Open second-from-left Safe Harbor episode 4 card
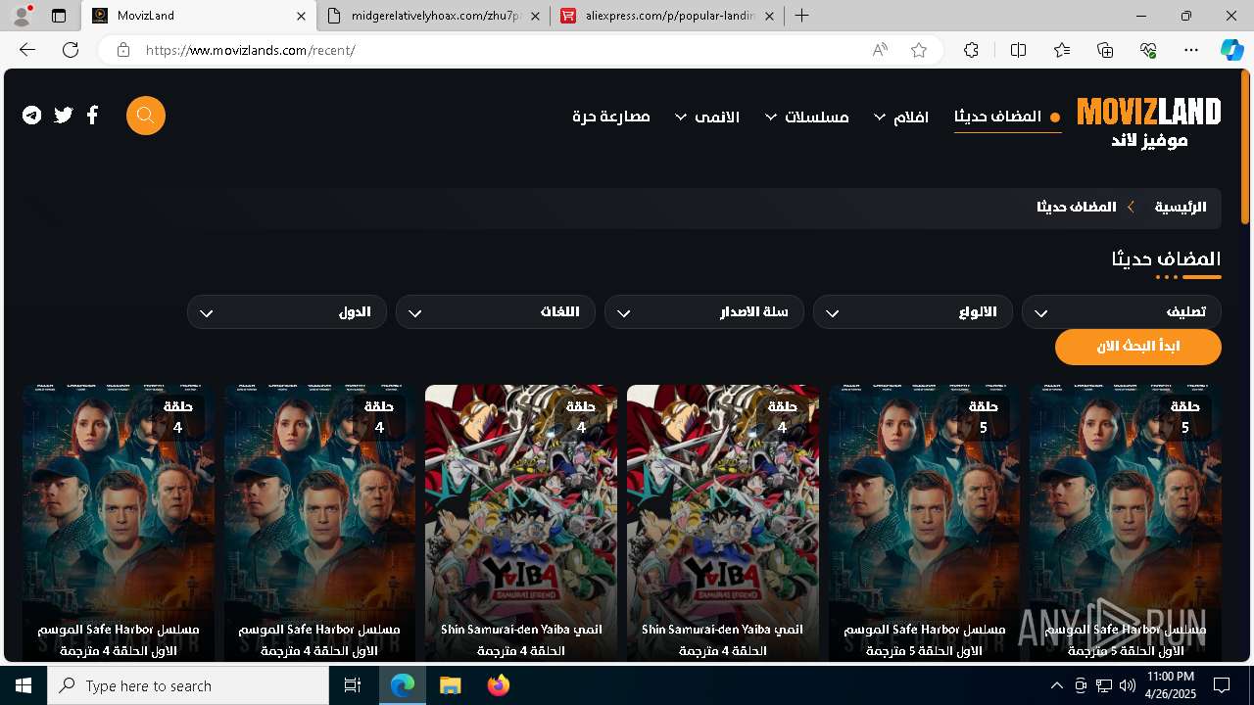This screenshot has height=705, width=1254. coord(319,523)
